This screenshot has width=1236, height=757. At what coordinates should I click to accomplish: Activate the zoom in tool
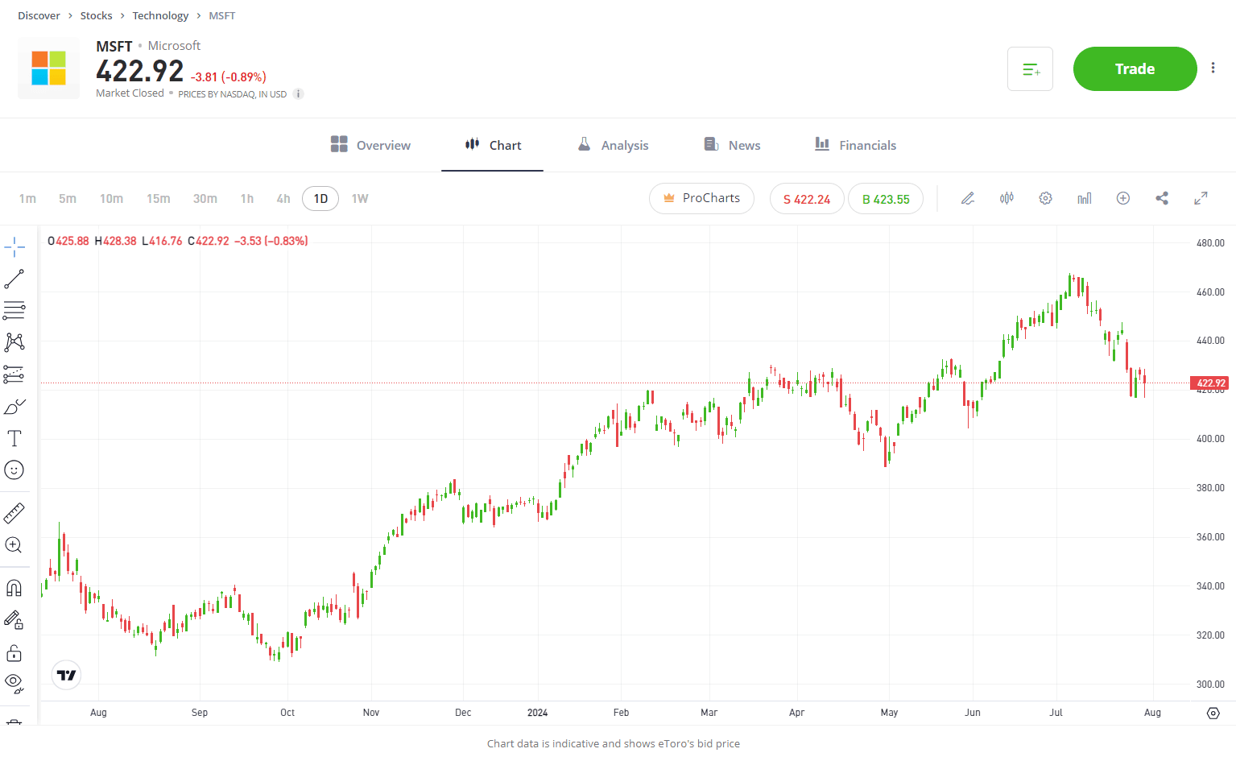tap(14, 545)
